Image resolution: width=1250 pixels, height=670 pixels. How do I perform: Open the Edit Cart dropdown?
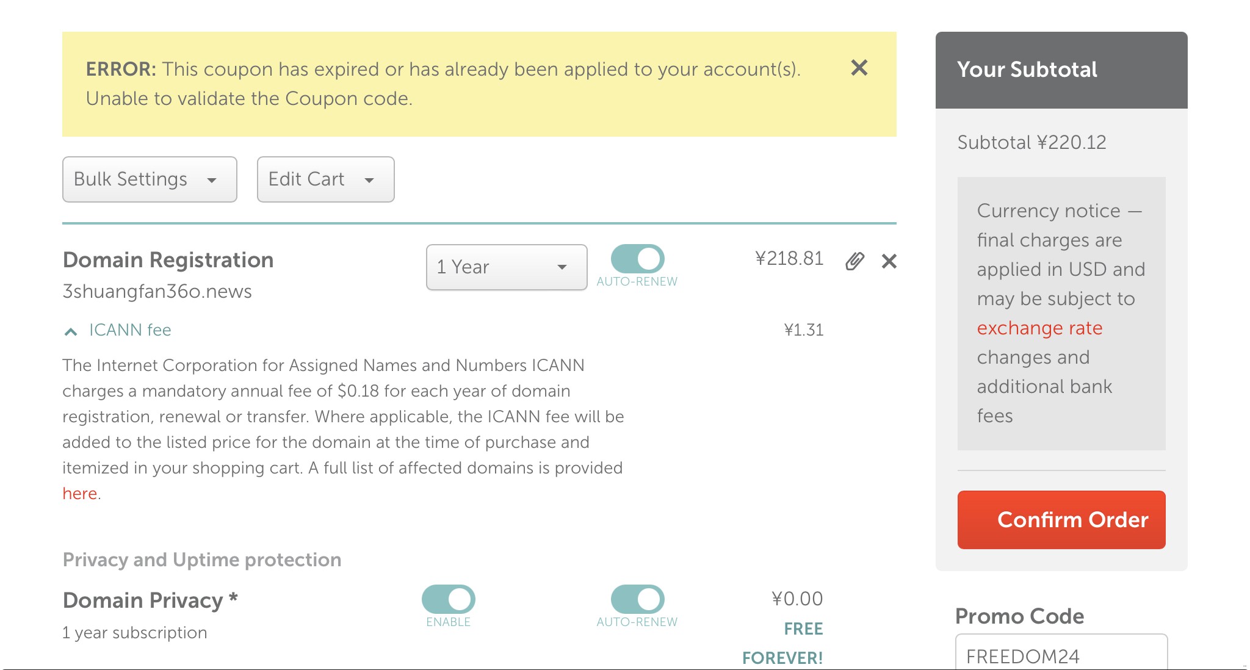tap(325, 179)
